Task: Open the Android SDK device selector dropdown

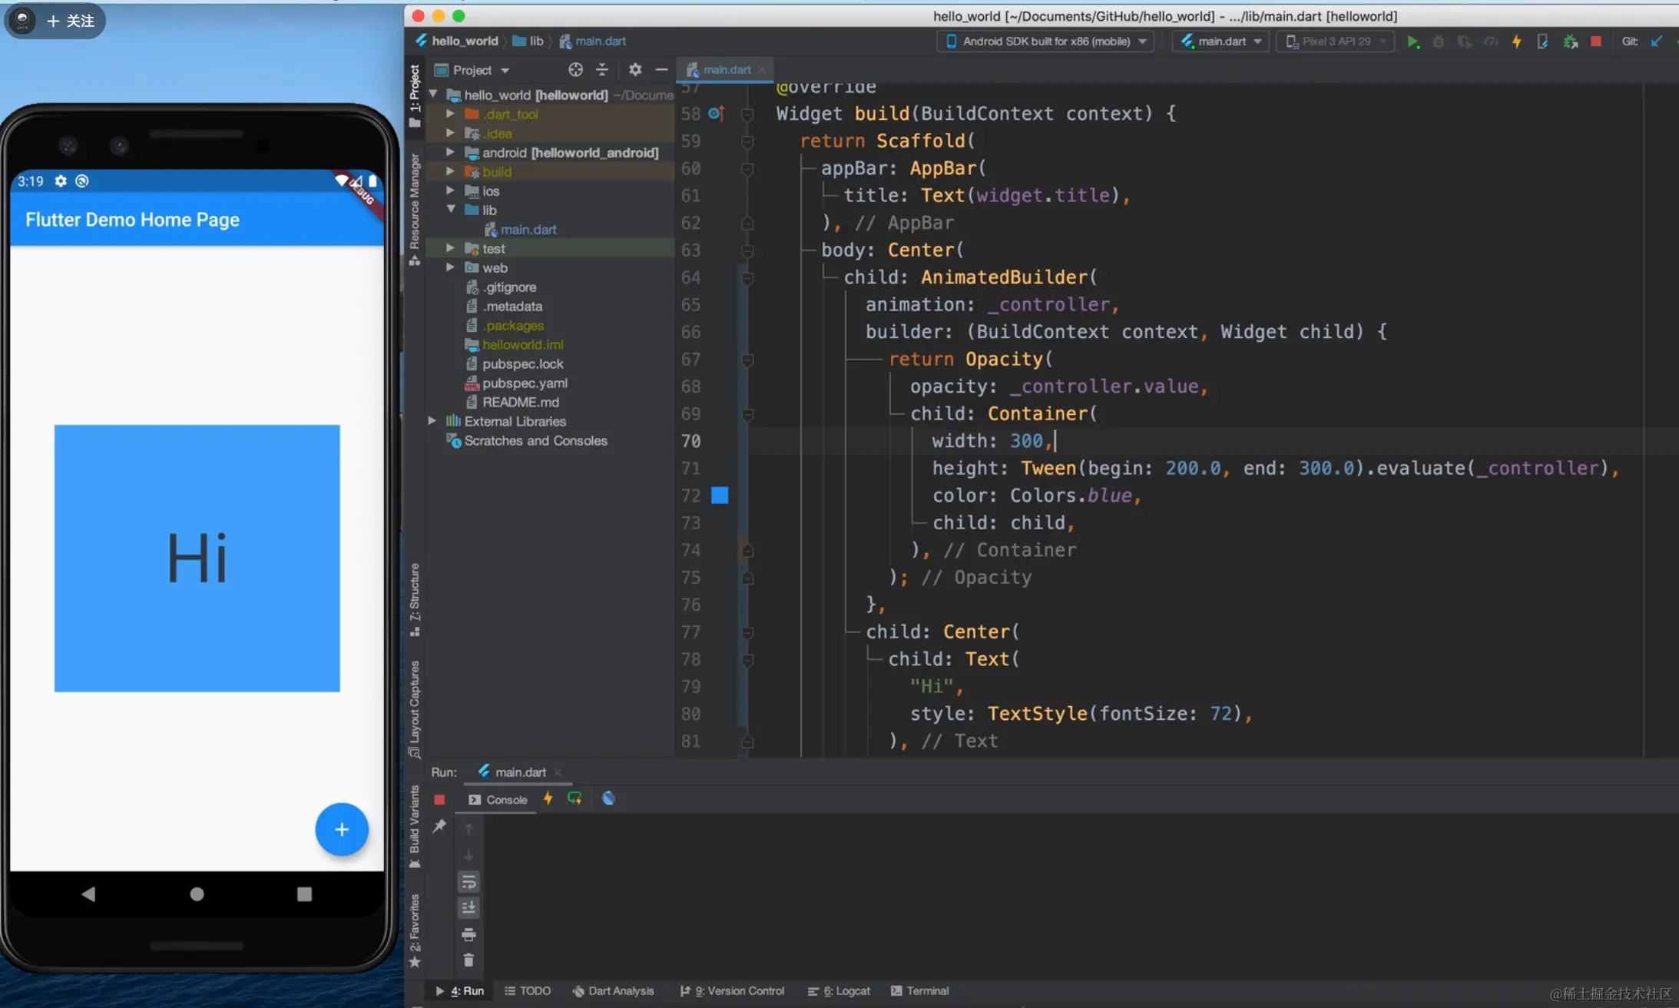Action: coord(1046,41)
